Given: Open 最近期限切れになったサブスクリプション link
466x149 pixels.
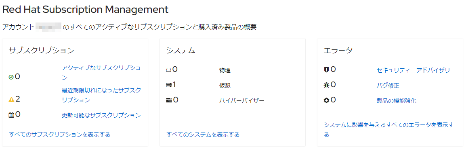Looking at the screenshot, I should click(x=101, y=95).
